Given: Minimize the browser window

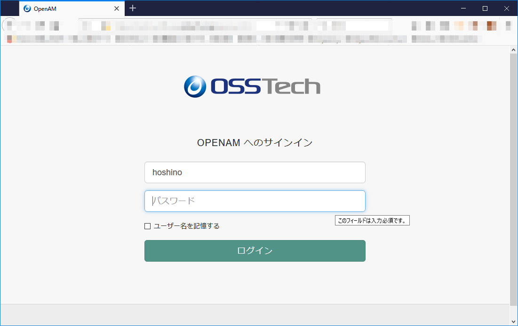Looking at the screenshot, I should tap(463, 8).
